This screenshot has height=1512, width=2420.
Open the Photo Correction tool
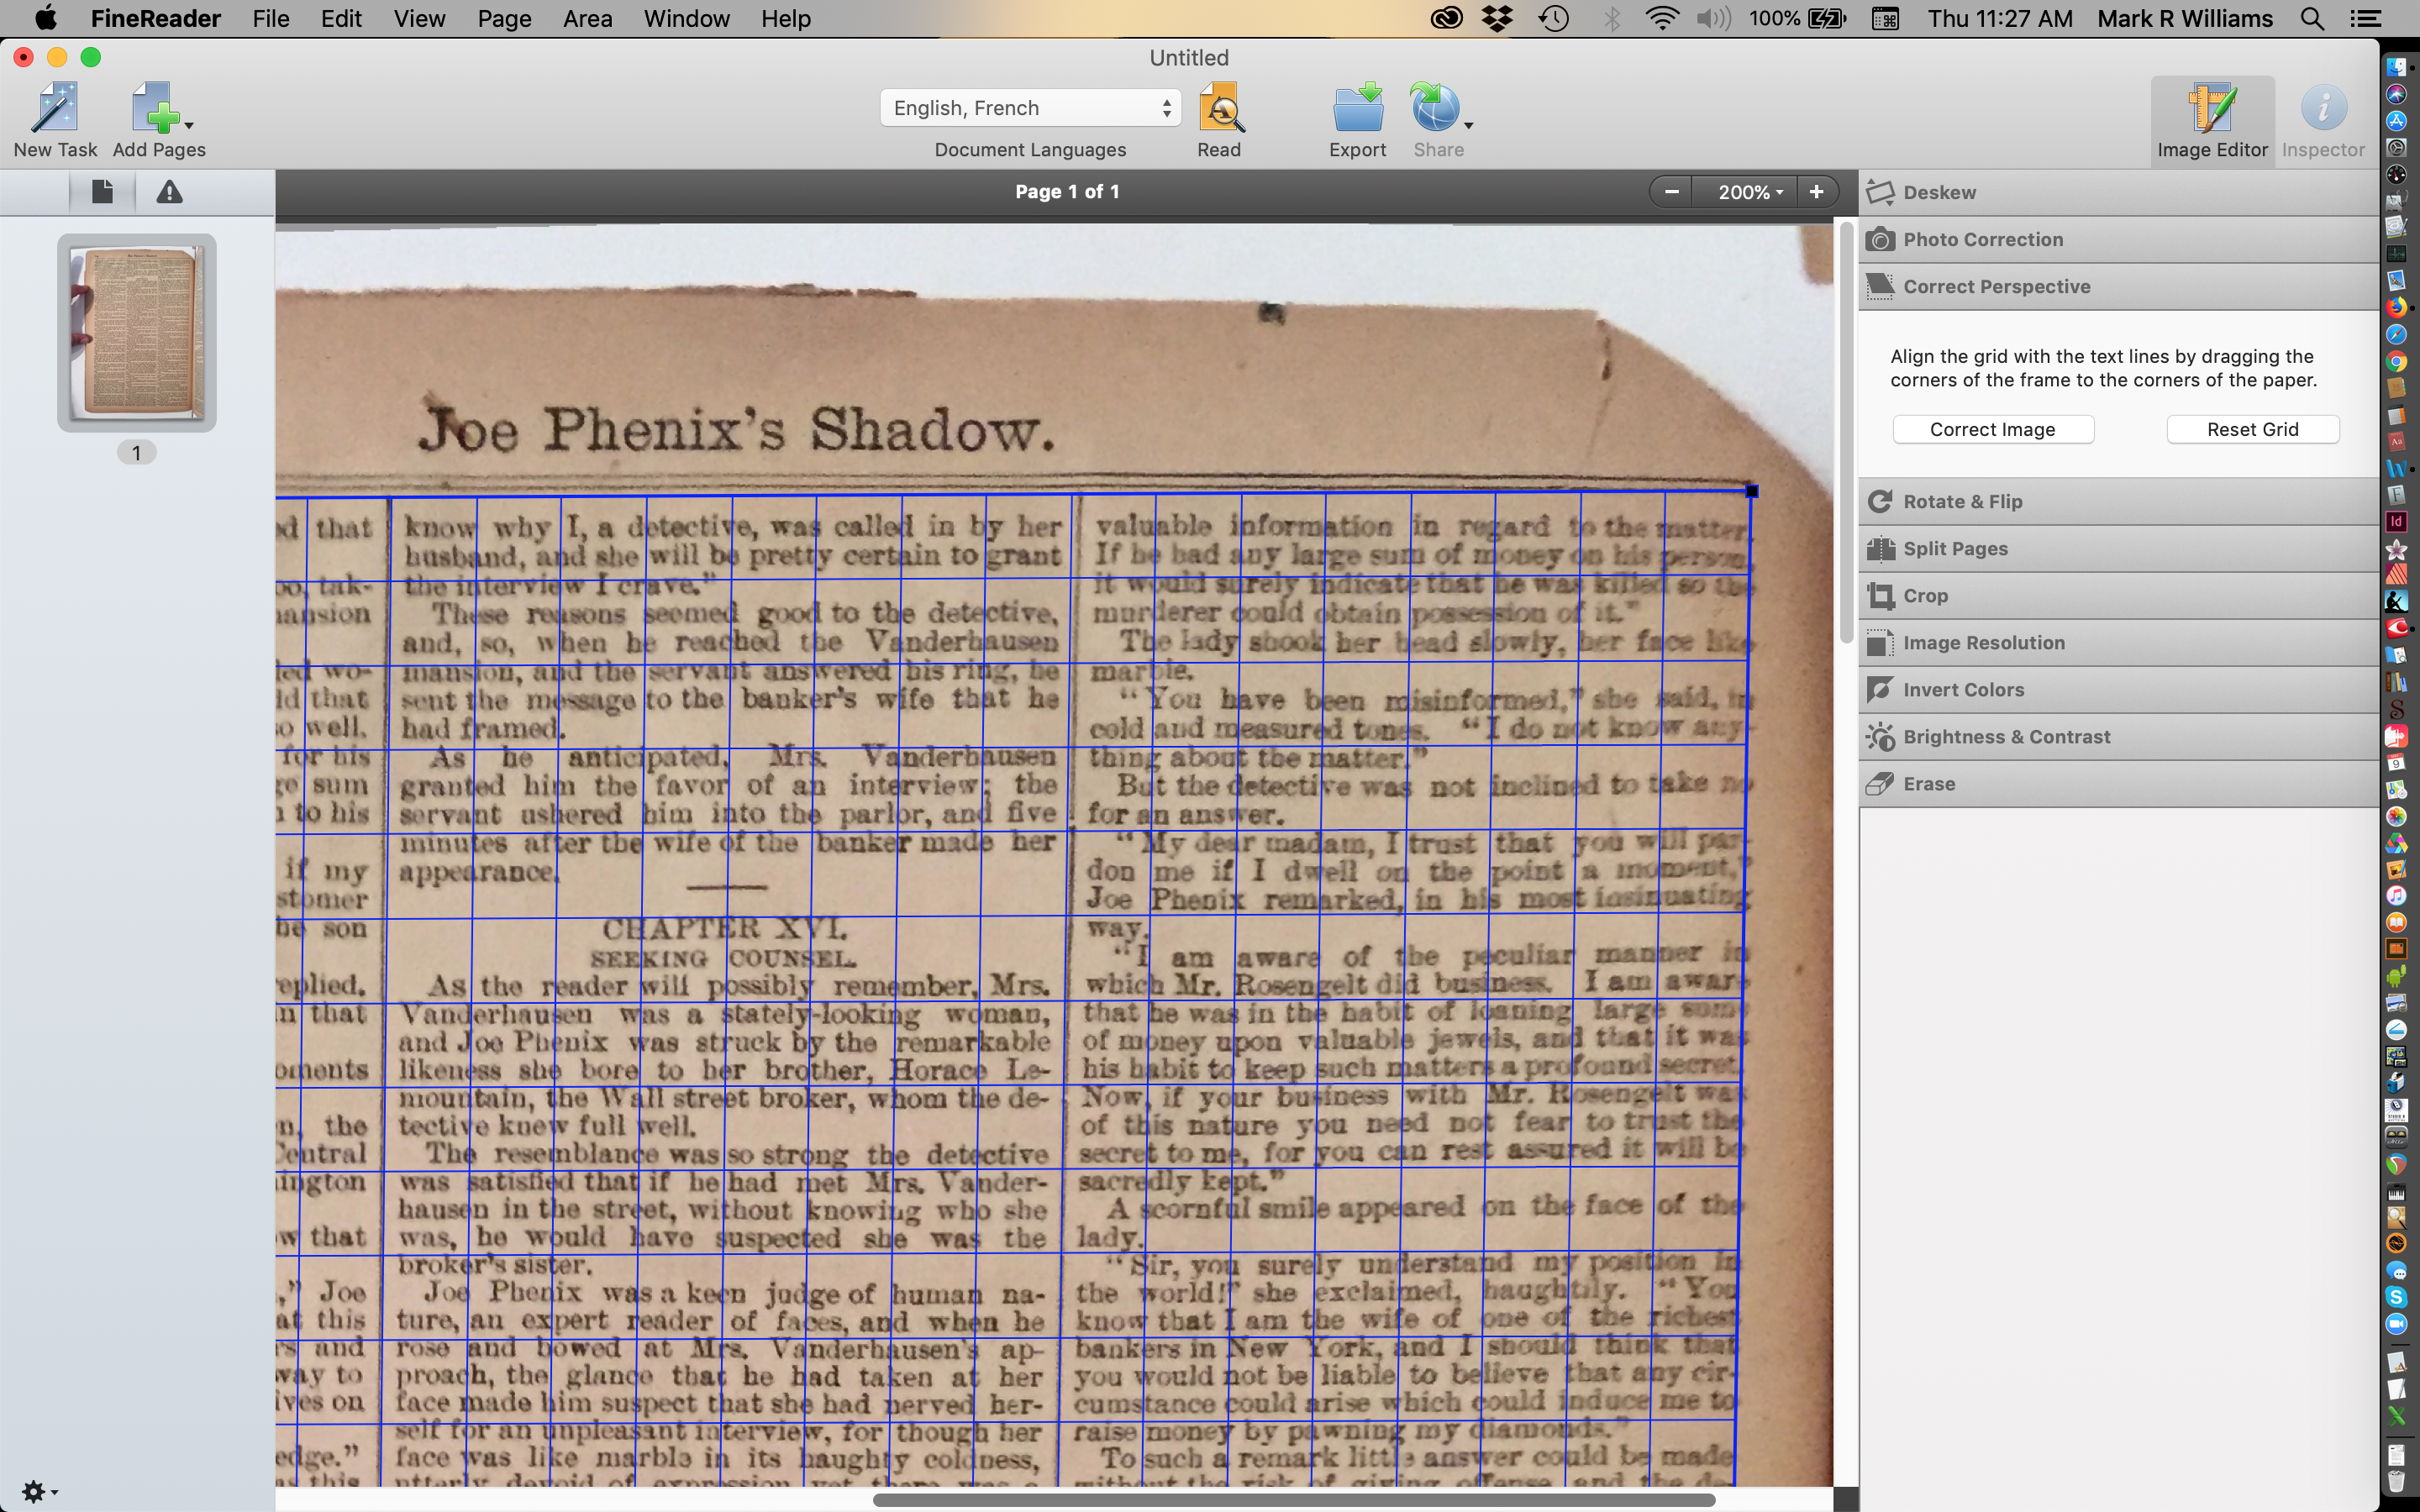pos(1982,239)
